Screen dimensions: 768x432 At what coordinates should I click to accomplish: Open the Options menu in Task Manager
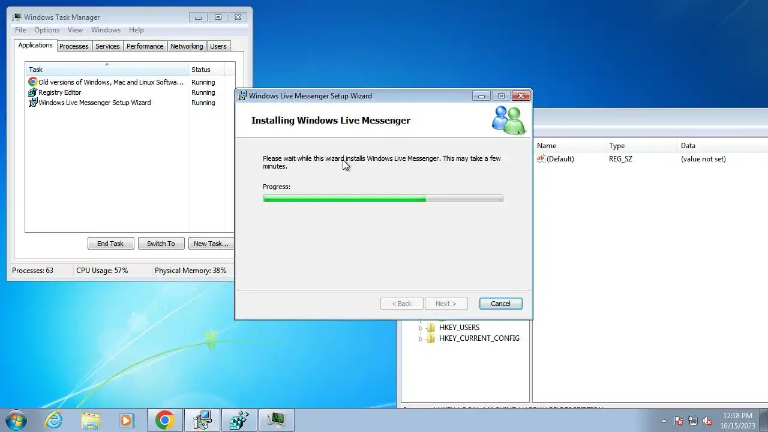tap(47, 30)
